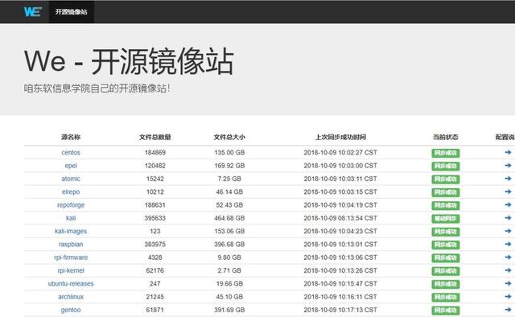Click the WE logo in the navbar
Viewport: 515px width, 317px height.
tap(33, 11)
